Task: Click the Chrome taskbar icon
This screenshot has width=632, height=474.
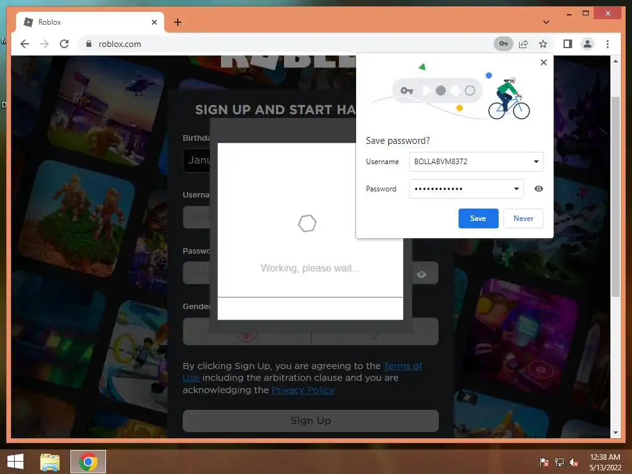Action: pos(88,462)
